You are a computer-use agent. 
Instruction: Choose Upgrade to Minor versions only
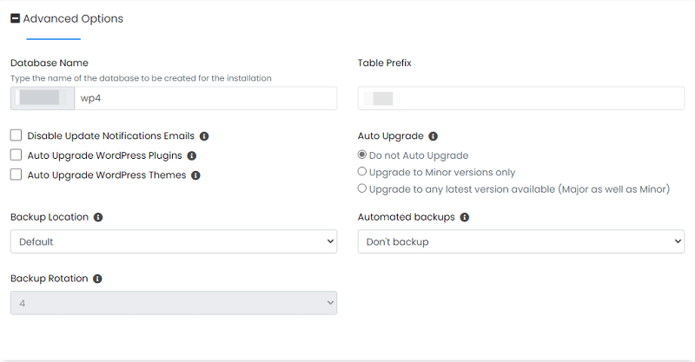362,172
